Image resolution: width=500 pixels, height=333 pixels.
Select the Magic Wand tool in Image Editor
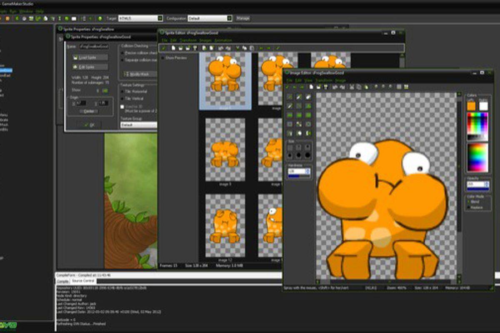tap(299, 124)
